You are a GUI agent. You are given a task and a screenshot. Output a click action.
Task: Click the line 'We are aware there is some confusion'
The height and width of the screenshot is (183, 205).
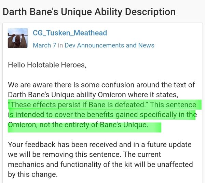coord(101,85)
